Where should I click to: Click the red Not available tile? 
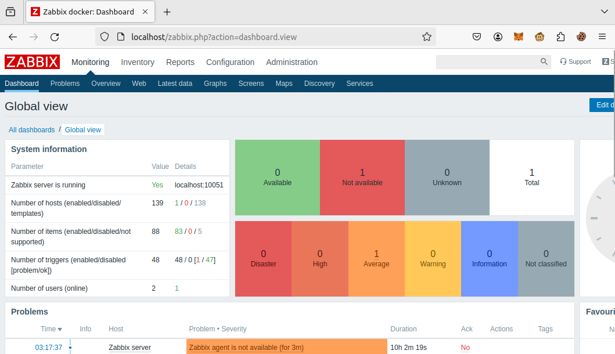(362, 178)
